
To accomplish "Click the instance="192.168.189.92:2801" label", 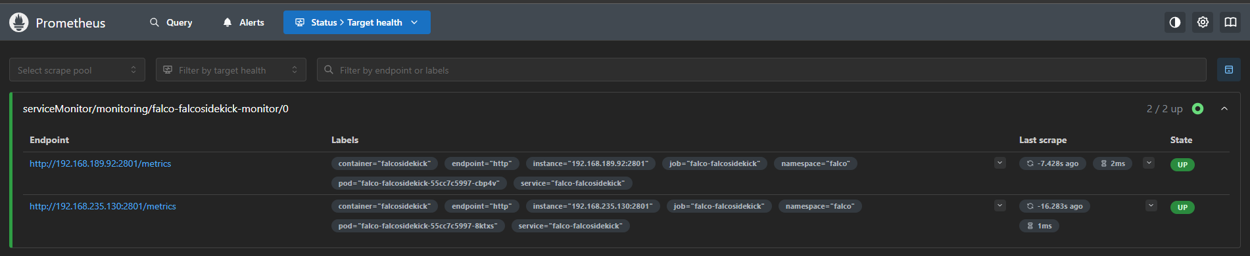I will coord(590,163).
